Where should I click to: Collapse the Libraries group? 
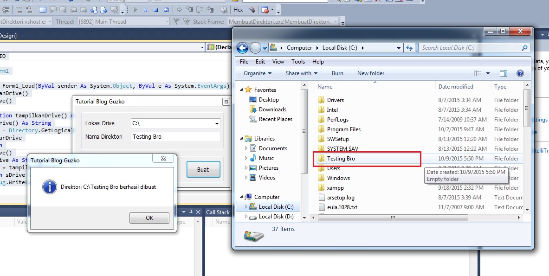coord(241,139)
